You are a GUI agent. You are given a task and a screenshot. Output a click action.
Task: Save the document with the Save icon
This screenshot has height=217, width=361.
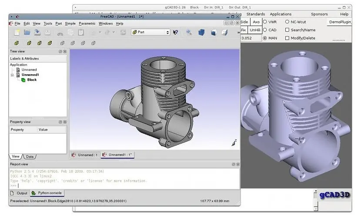(37, 33)
